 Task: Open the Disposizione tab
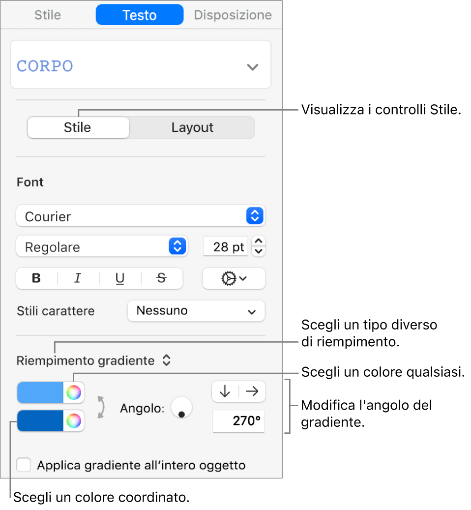233,15
